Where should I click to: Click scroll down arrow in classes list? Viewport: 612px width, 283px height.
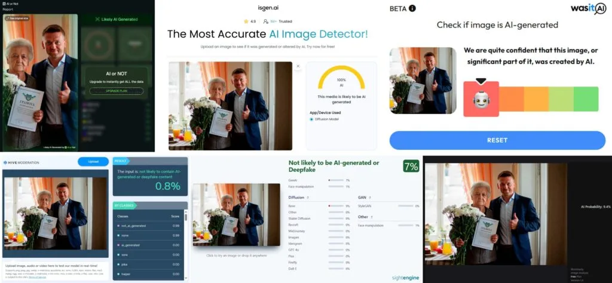(186, 277)
